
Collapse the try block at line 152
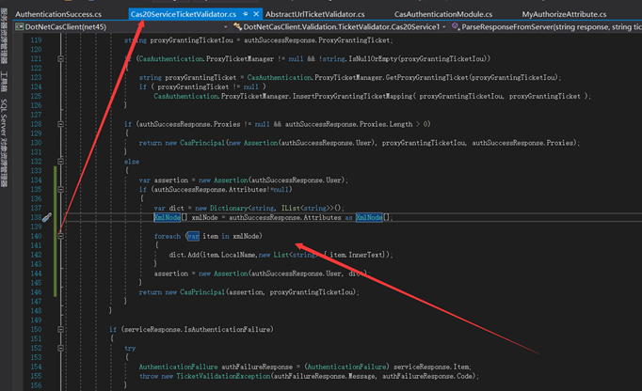pyautogui.click(x=60, y=348)
